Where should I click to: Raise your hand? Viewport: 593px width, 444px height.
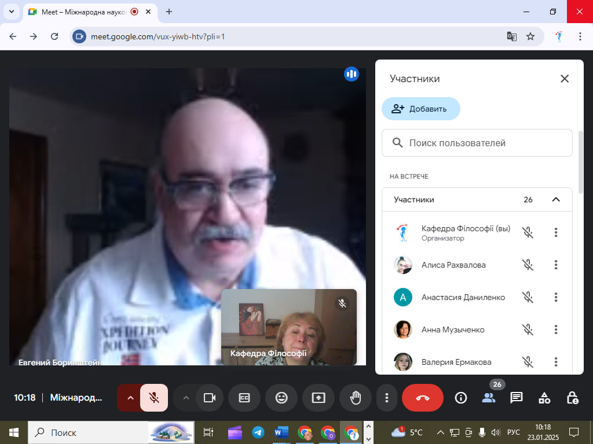click(356, 398)
